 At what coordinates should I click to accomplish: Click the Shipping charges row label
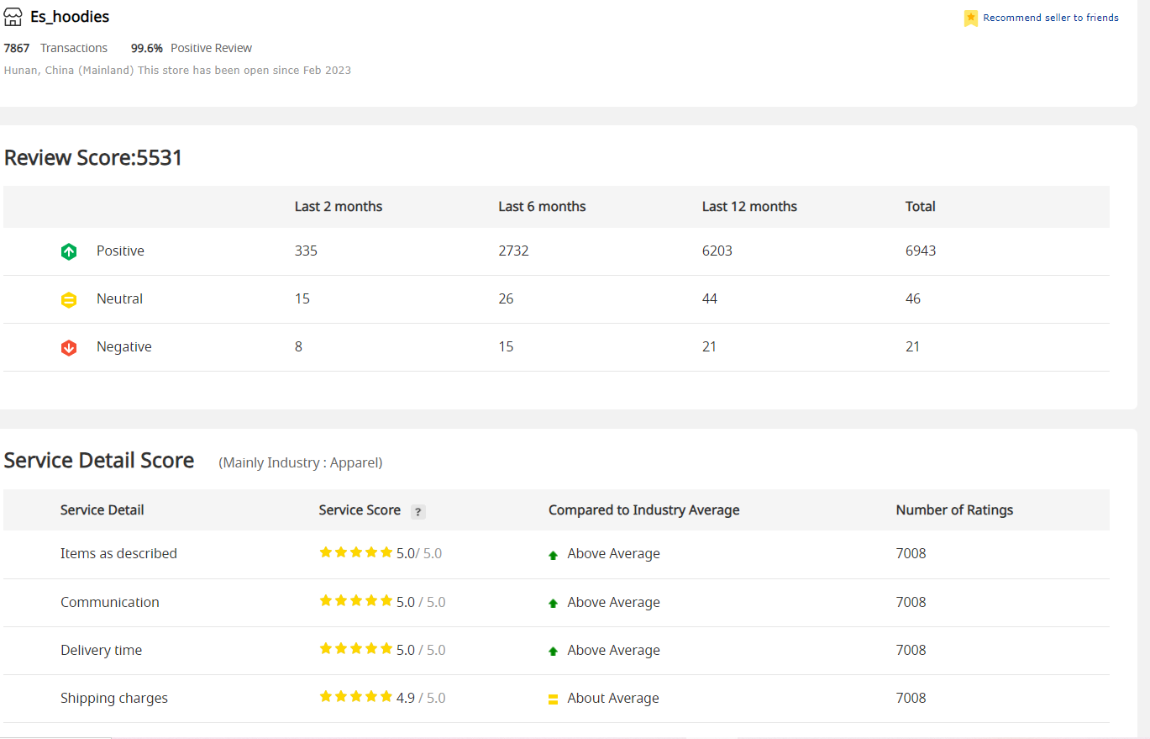(114, 698)
